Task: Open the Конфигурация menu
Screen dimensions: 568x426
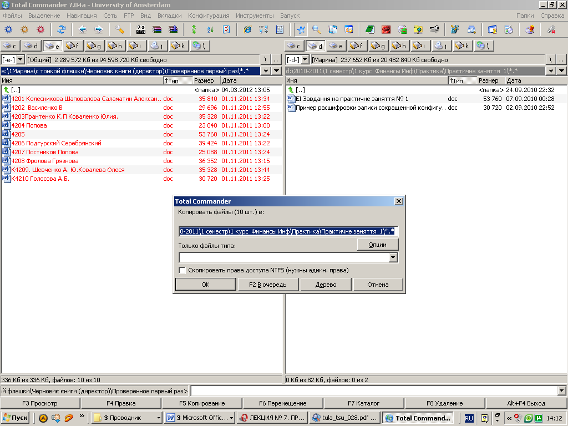Action: [x=209, y=16]
